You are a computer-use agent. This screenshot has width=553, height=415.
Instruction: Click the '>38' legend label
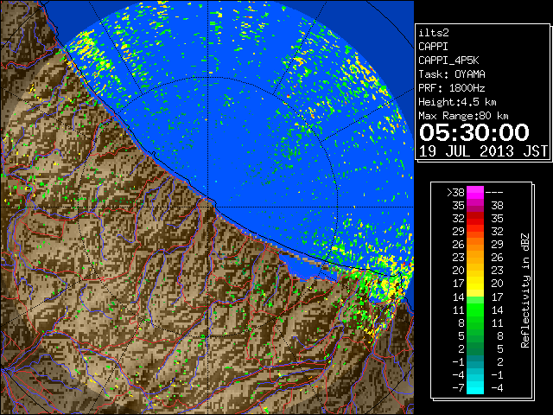coord(455,193)
